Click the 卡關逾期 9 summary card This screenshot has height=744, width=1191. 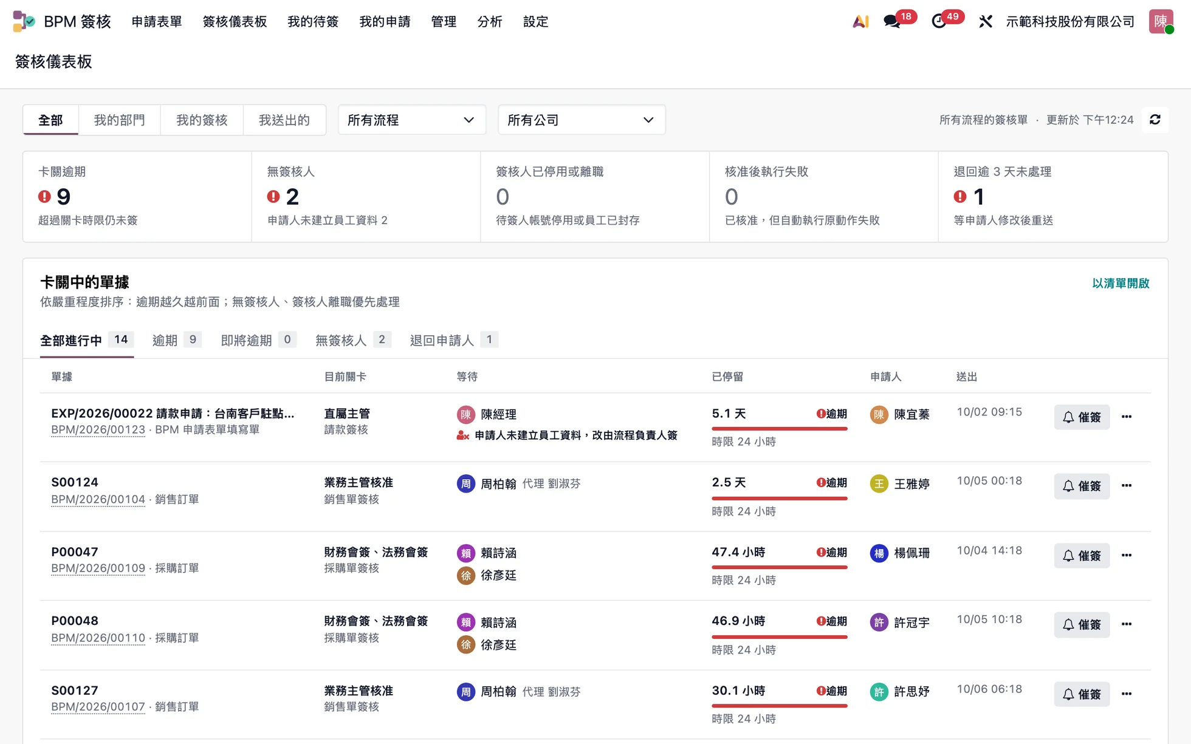pos(137,197)
